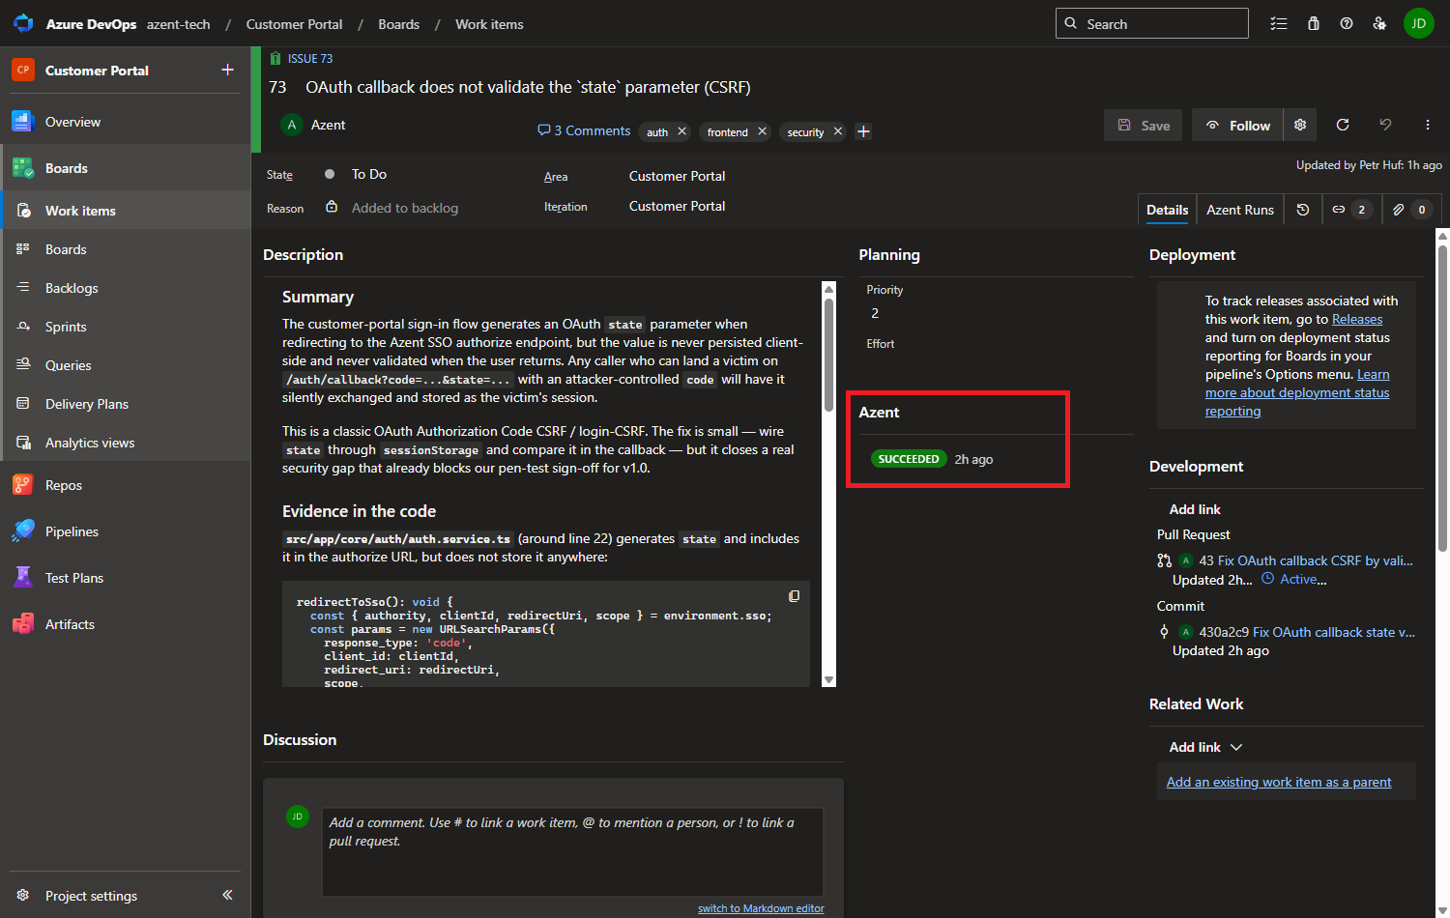Open Test Plans in sidebar
Viewport: 1450px width, 918px height.
(x=126, y=578)
